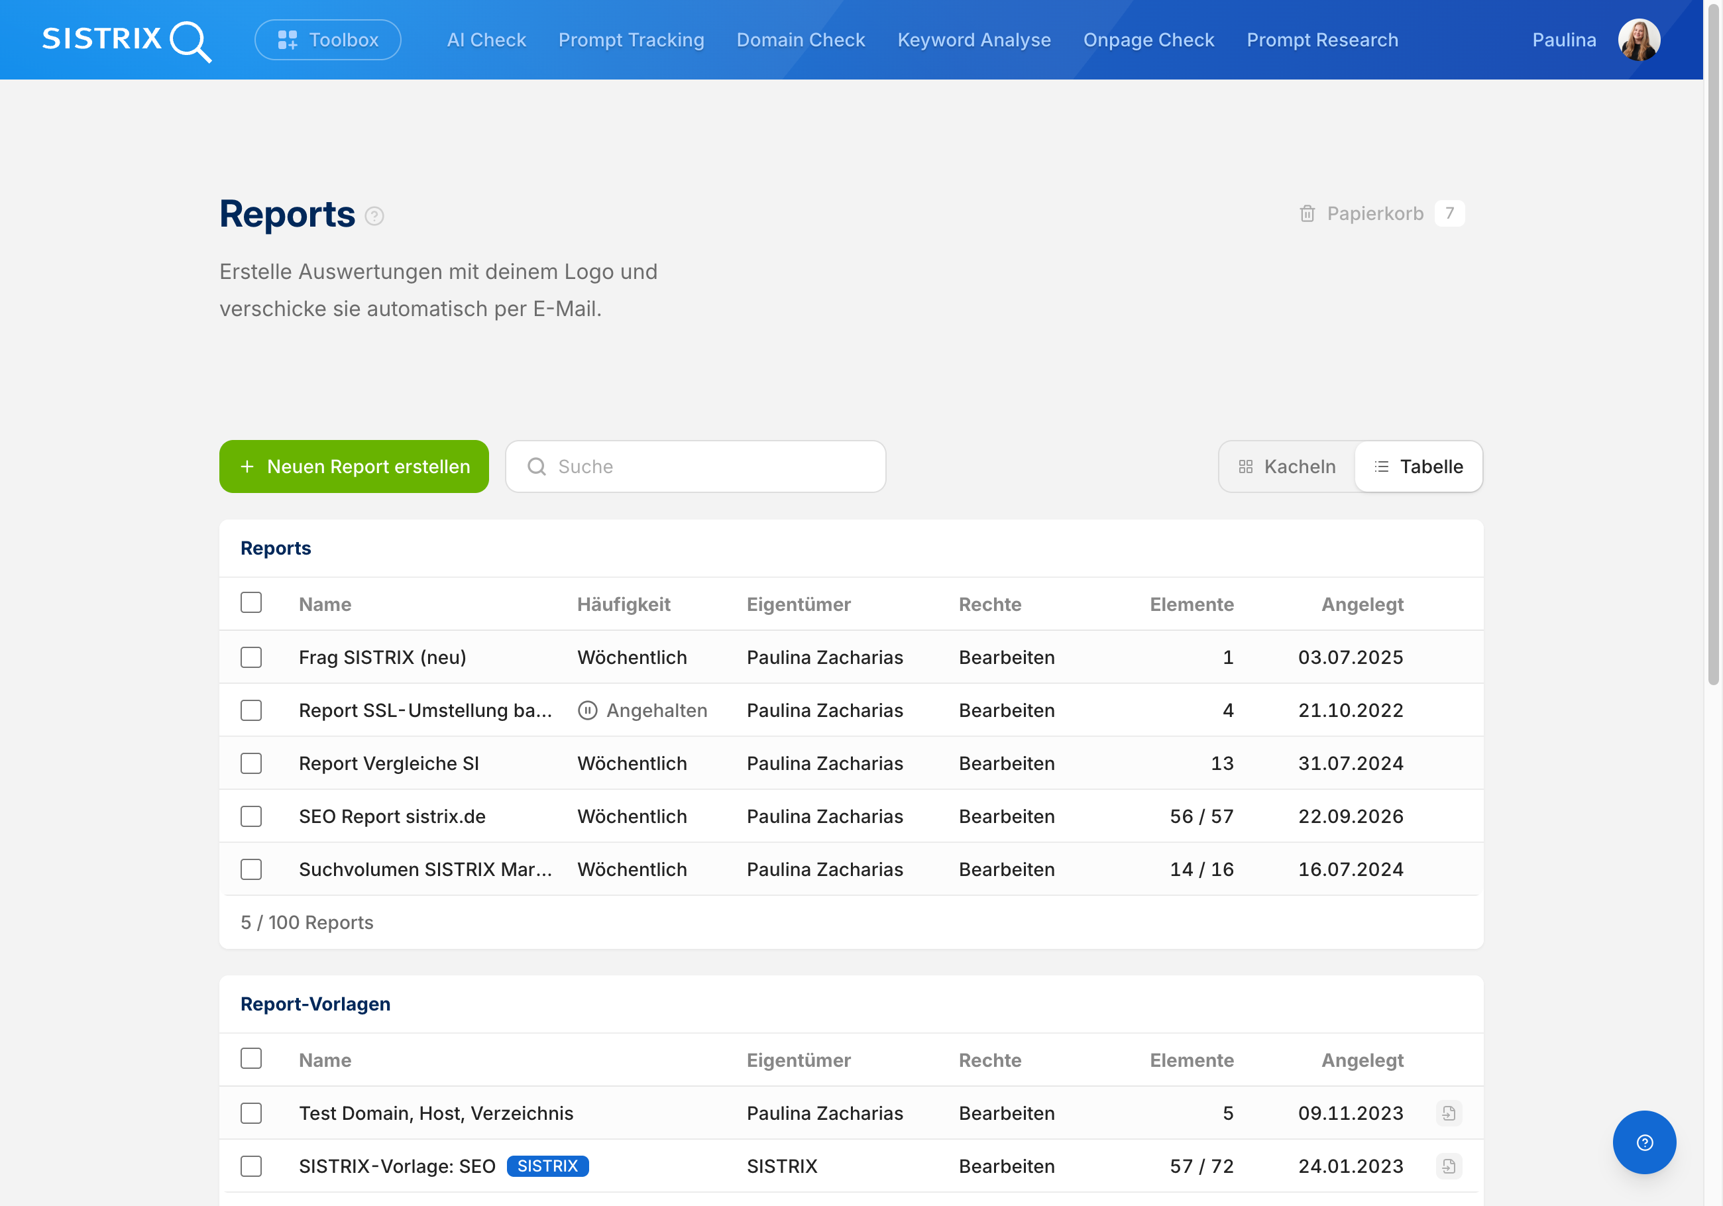Viewport: 1723px width, 1206px height.
Task: Click the page vertical scrollbar
Action: [x=1712, y=345]
